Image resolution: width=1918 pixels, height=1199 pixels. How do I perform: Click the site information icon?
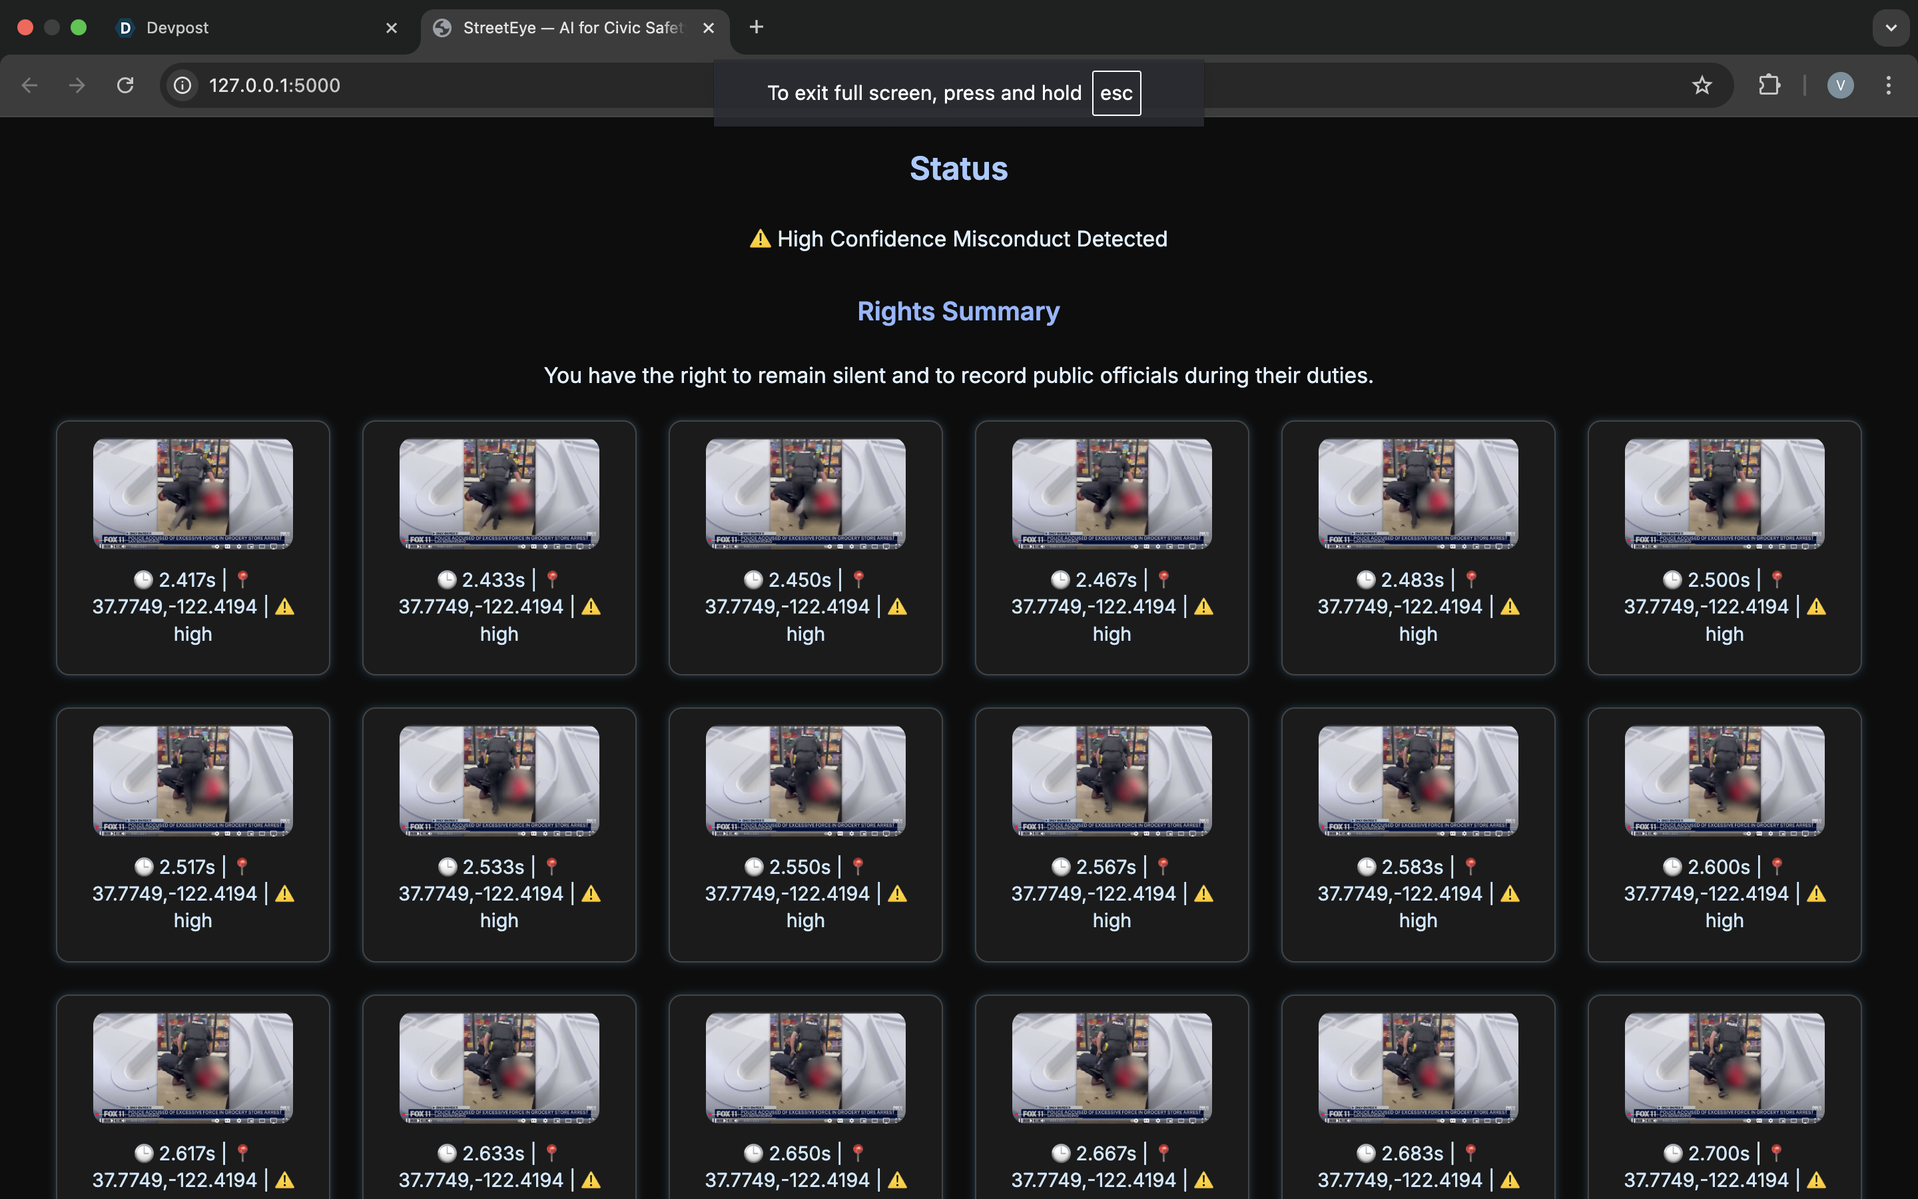[183, 85]
